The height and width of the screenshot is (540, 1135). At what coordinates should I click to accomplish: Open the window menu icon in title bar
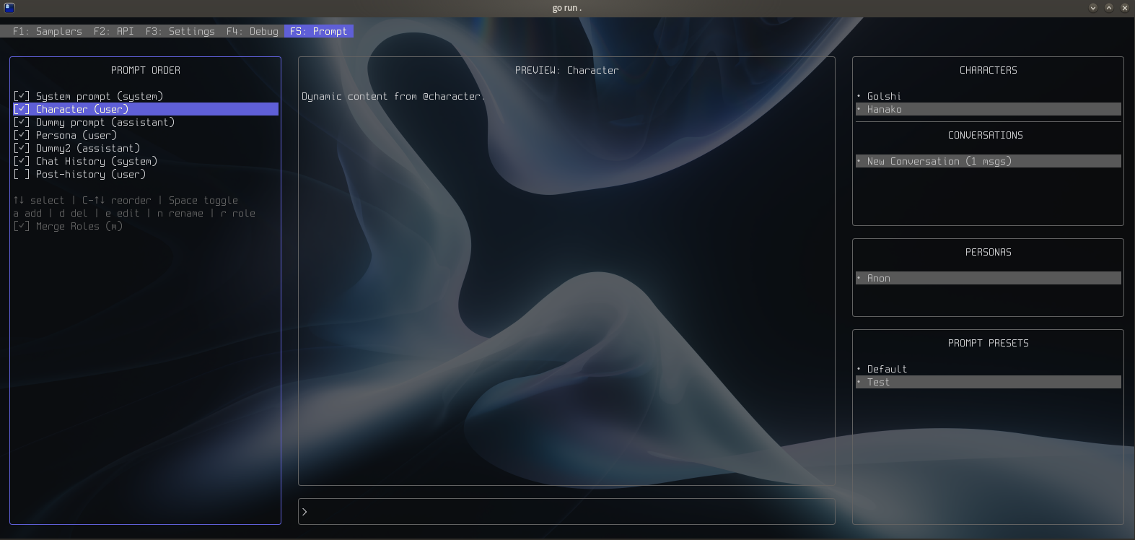coord(9,8)
